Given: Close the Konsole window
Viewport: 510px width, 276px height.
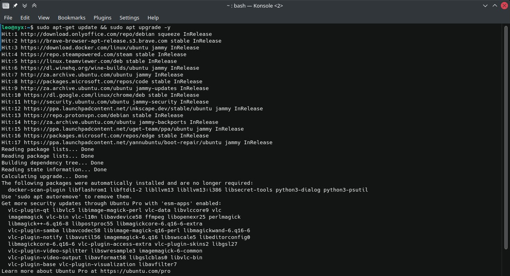Looking at the screenshot, I should (x=504, y=6).
